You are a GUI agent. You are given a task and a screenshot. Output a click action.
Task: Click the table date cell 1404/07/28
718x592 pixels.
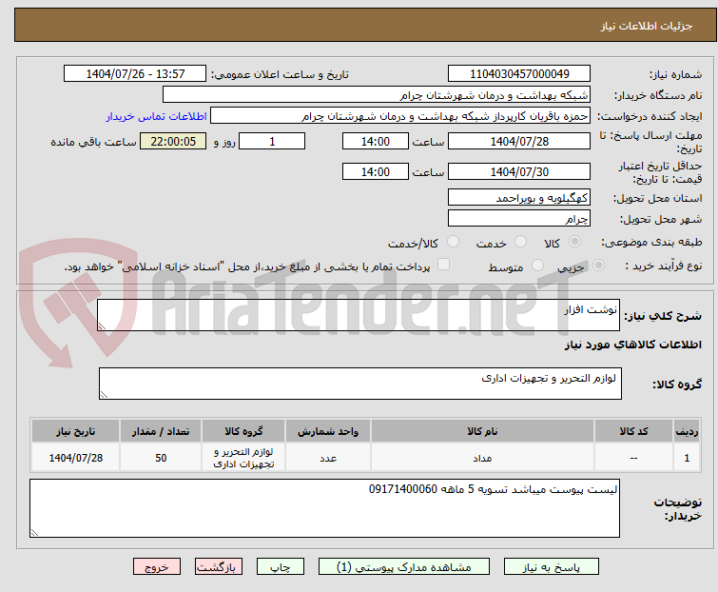tap(75, 458)
